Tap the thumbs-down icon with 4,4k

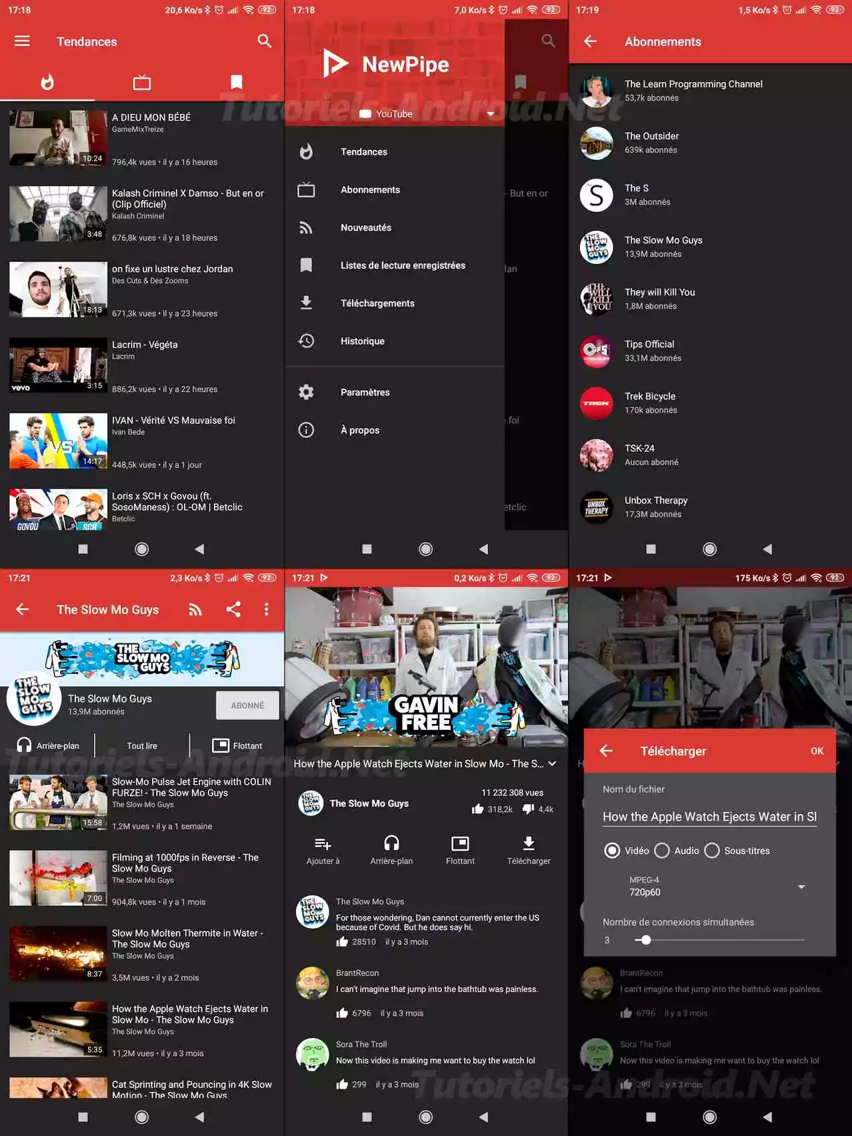[x=529, y=809]
